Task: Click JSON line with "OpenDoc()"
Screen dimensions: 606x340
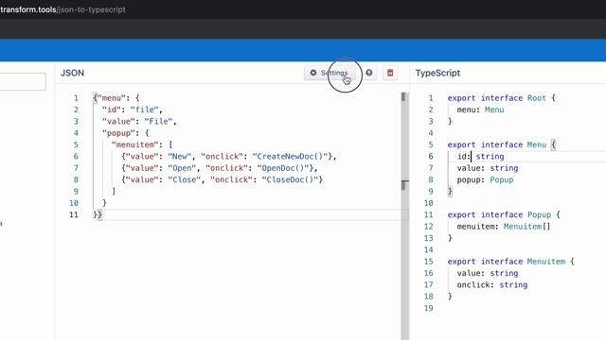Action: click(x=219, y=168)
